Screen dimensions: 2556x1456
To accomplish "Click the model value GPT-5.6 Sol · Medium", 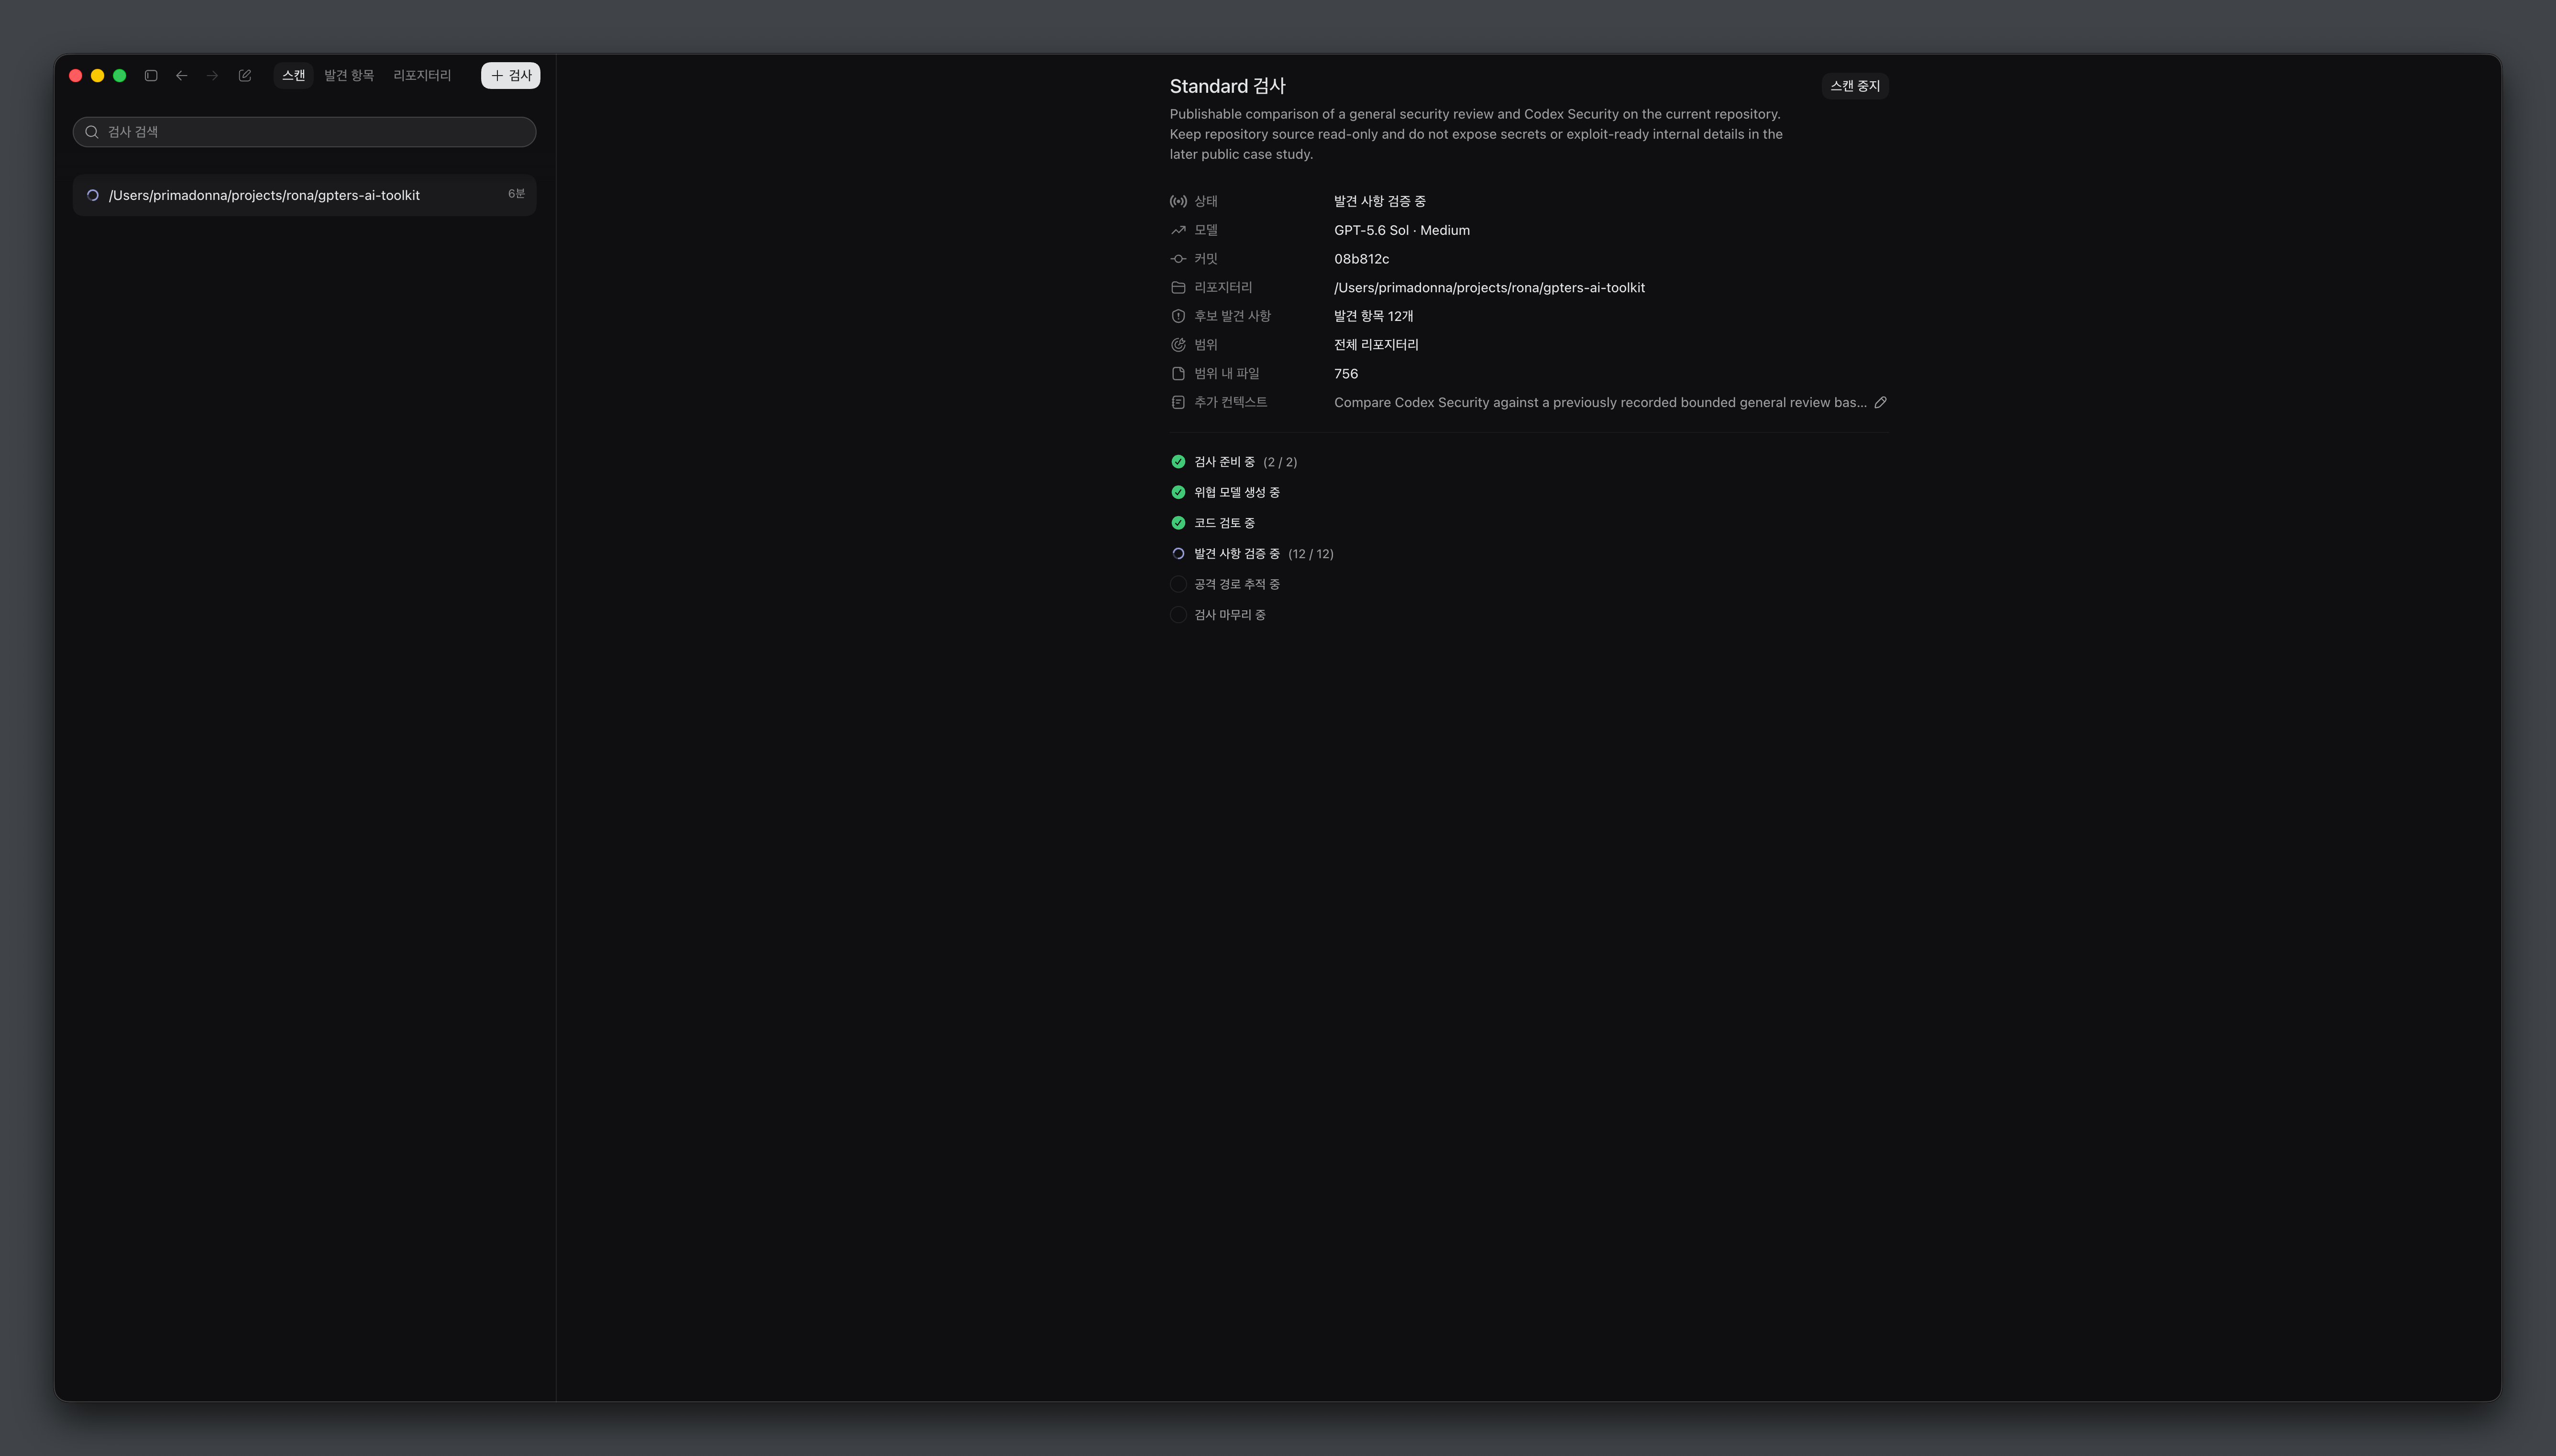I will (x=1401, y=230).
